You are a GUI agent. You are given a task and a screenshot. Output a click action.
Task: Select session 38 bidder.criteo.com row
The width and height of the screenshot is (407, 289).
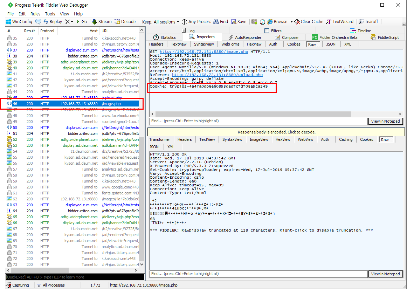[72, 56]
